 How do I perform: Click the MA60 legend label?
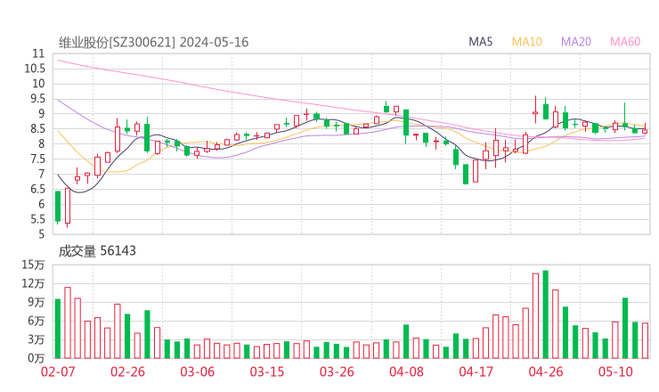tap(625, 42)
